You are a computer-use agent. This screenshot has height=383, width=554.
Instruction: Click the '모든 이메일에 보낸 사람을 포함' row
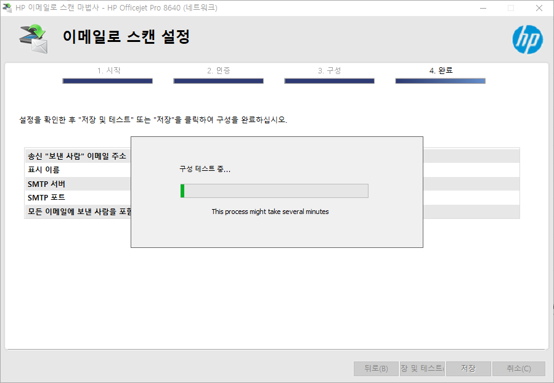coord(272,212)
